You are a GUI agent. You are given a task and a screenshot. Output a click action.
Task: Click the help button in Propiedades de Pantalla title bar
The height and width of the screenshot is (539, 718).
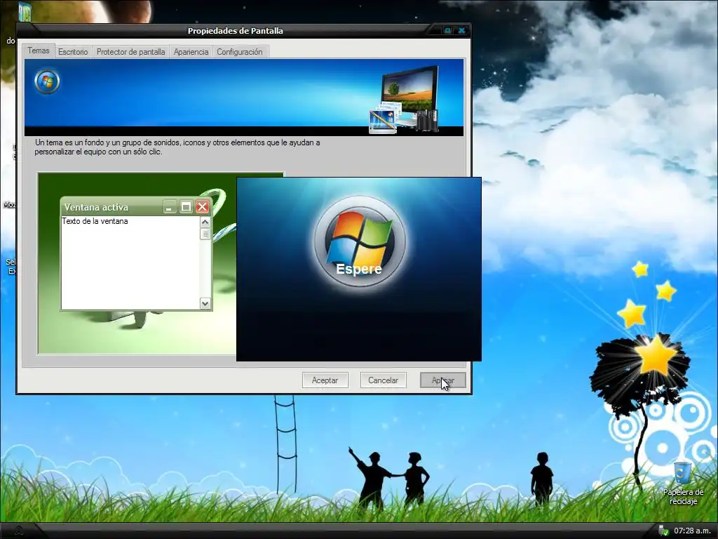[447, 30]
